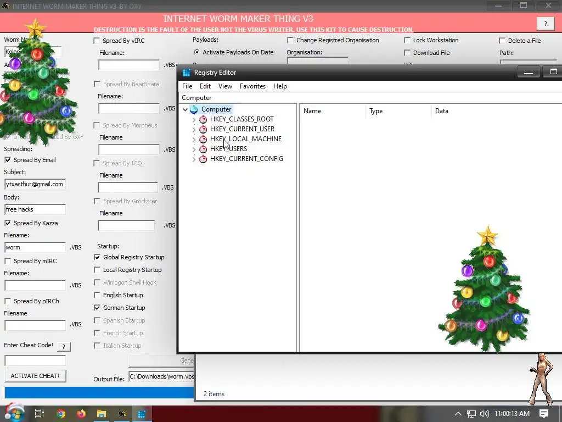
Task: Open the Registry Editor Edit menu
Action: coord(205,86)
